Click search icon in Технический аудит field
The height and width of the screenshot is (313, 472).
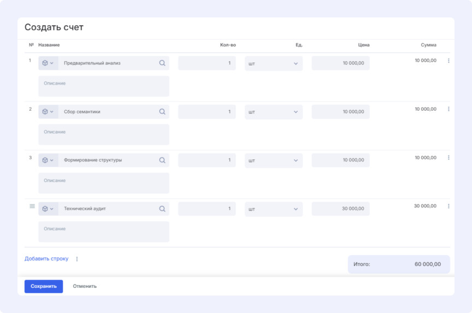pos(162,209)
